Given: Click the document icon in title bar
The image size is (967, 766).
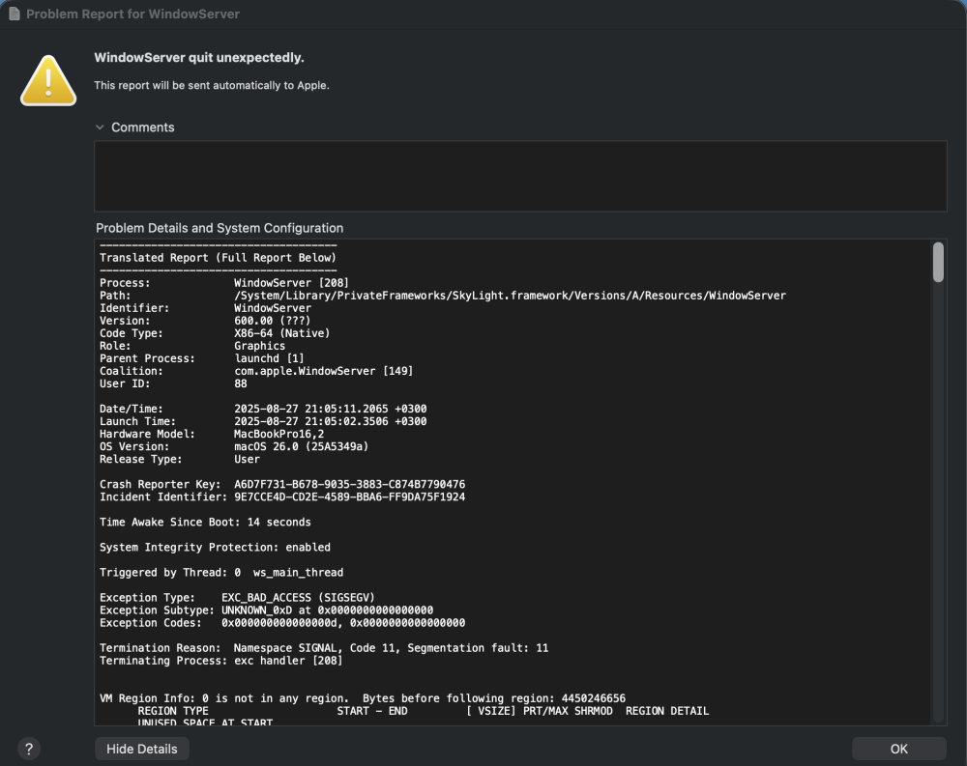Looking at the screenshot, I should [x=15, y=14].
